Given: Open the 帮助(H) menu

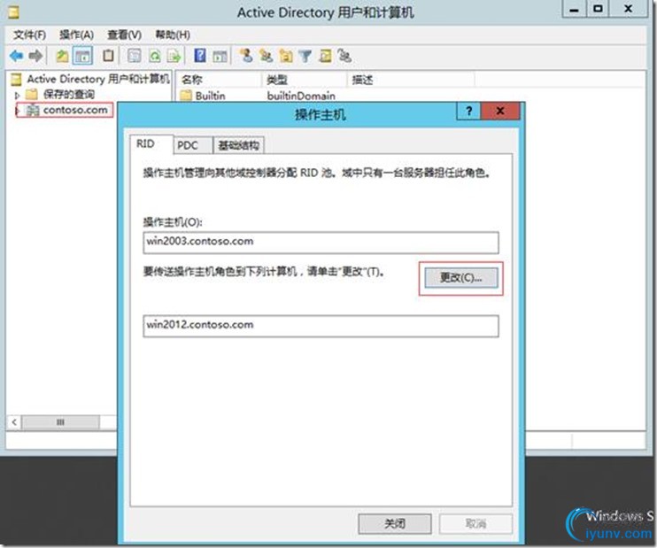Looking at the screenshot, I should [x=173, y=35].
